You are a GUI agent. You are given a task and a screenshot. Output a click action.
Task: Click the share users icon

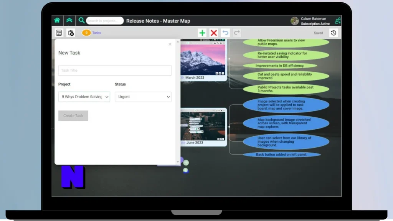(338, 21)
